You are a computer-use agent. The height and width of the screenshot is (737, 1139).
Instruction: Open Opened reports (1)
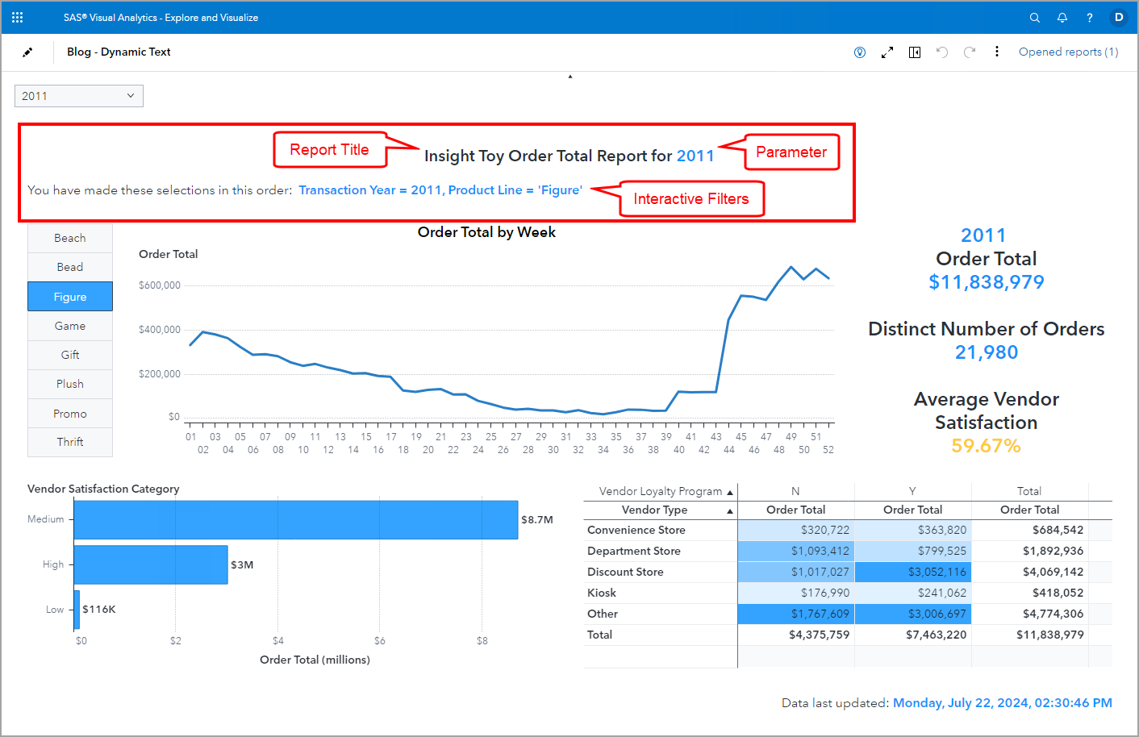pos(1068,51)
